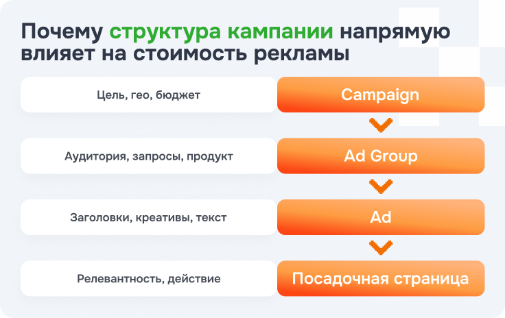Screen dimensions: 505x318
Task: Select the 'Цель, гео, бюджет' label
Action: coord(149,95)
